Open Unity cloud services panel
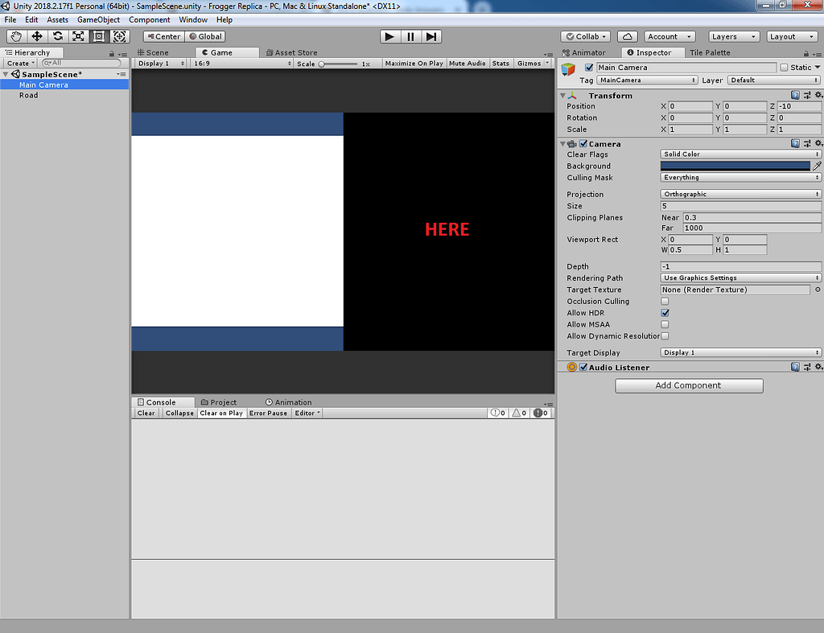The height and width of the screenshot is (633, 824). [x=627, y=36]
